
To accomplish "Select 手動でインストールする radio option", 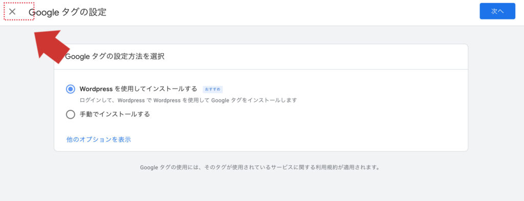I will click(71, 115).
